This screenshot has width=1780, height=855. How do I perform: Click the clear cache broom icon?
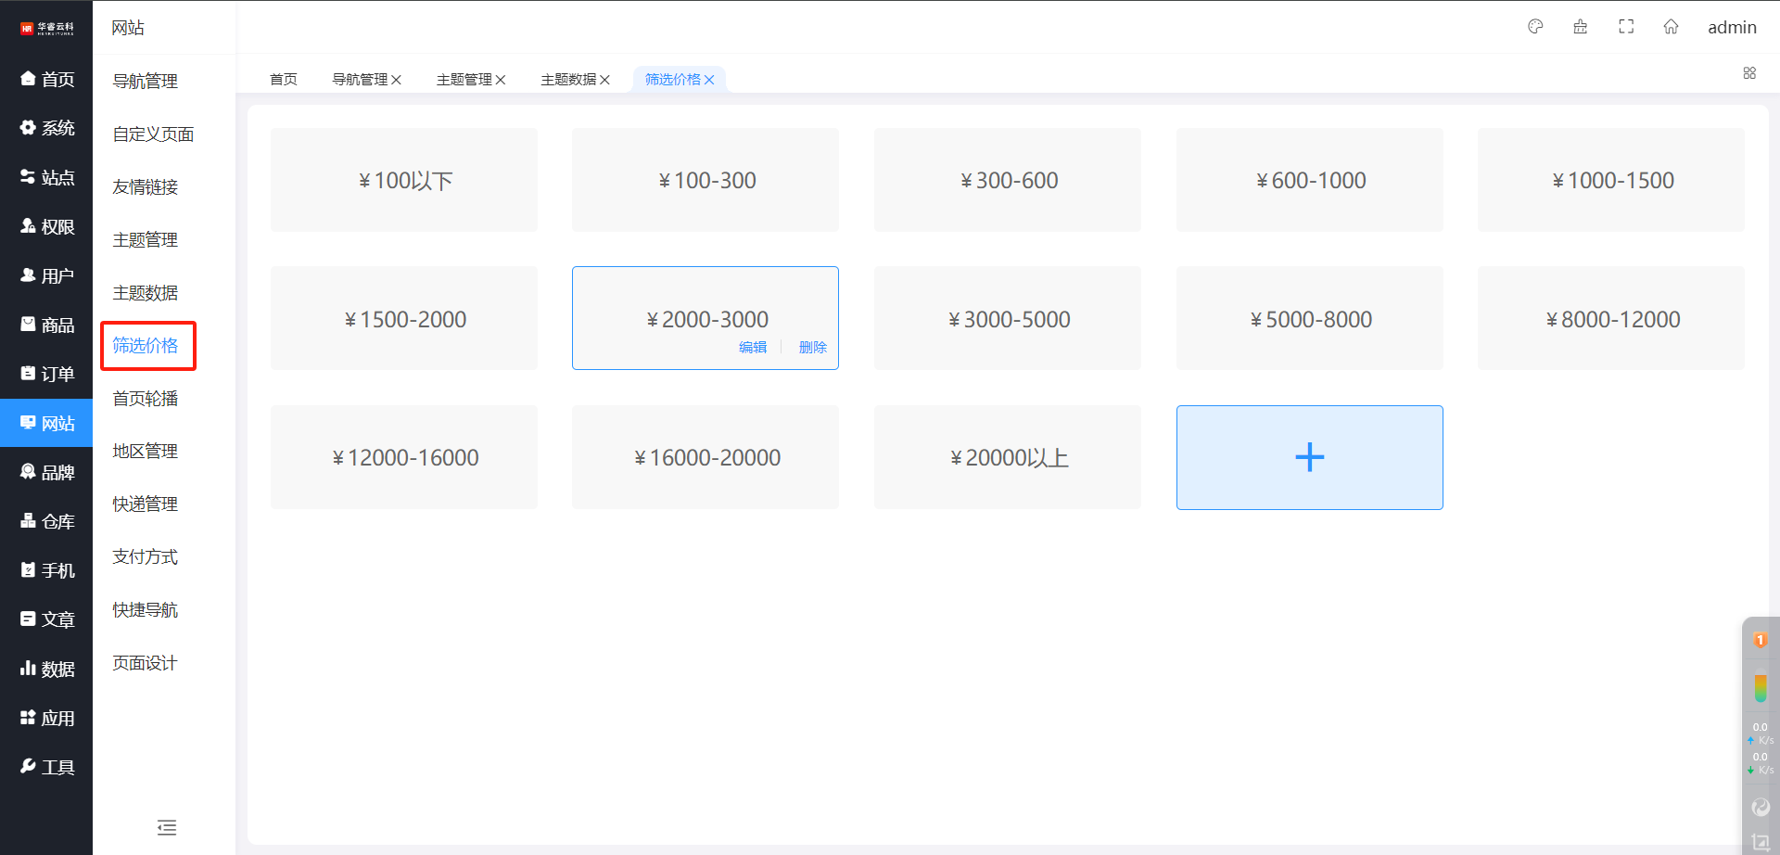click(1581, 27)
